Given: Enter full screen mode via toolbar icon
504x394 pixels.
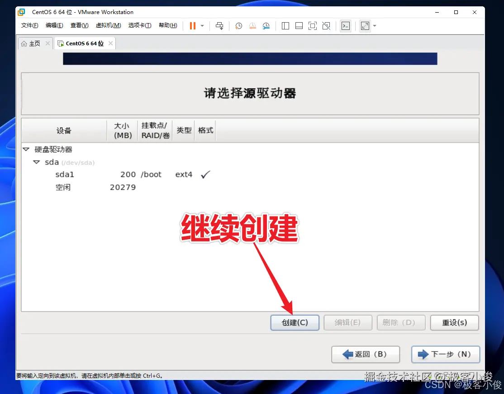Looking at the screenshot, I should [x=313, y=26].
